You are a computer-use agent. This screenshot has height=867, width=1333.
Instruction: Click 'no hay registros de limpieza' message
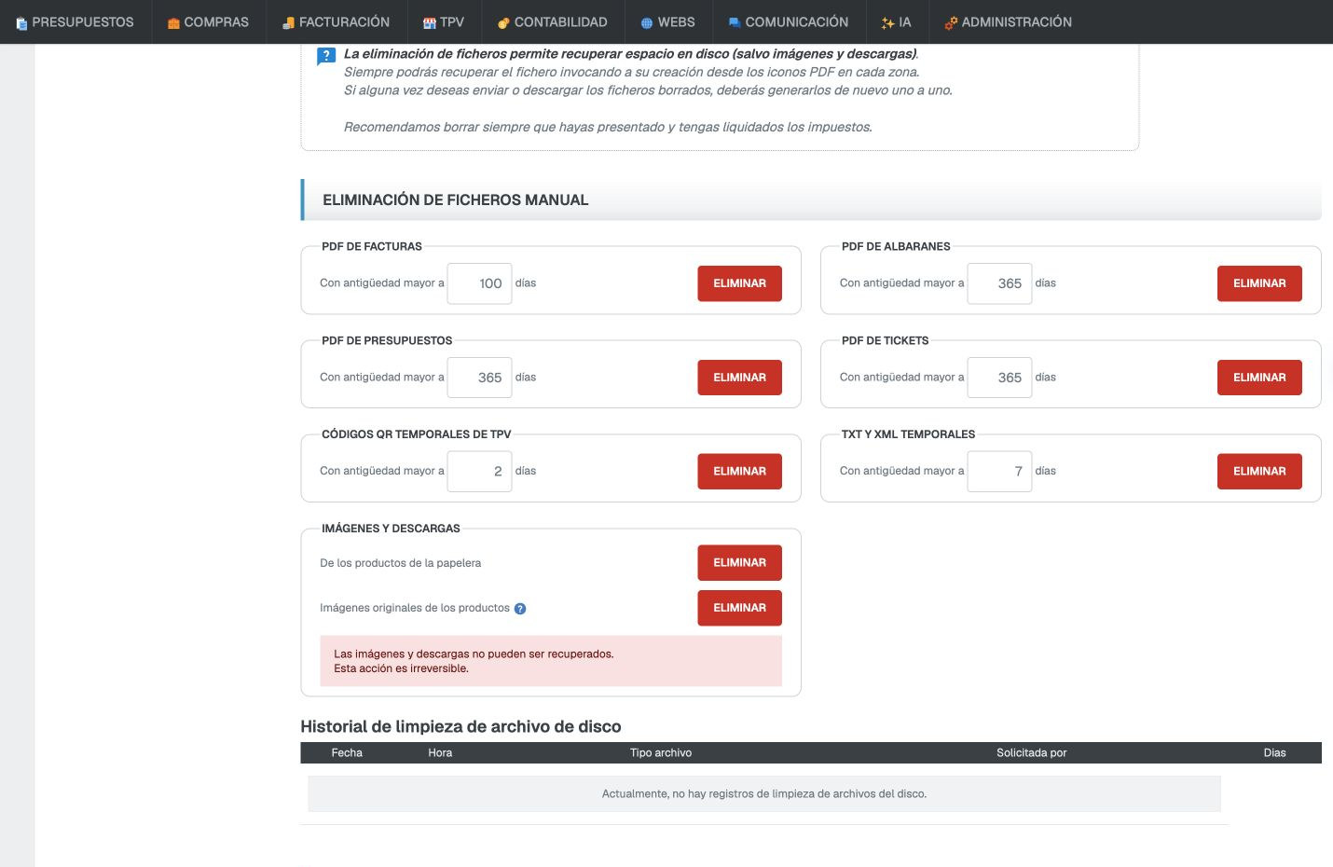click(x=764, y=794)
